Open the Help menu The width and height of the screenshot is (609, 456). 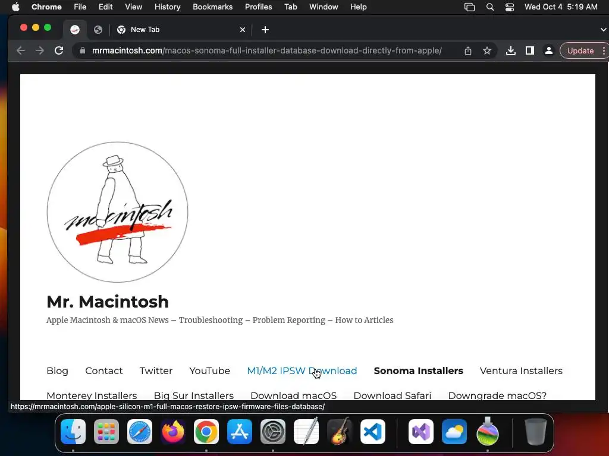click(358, 7)
